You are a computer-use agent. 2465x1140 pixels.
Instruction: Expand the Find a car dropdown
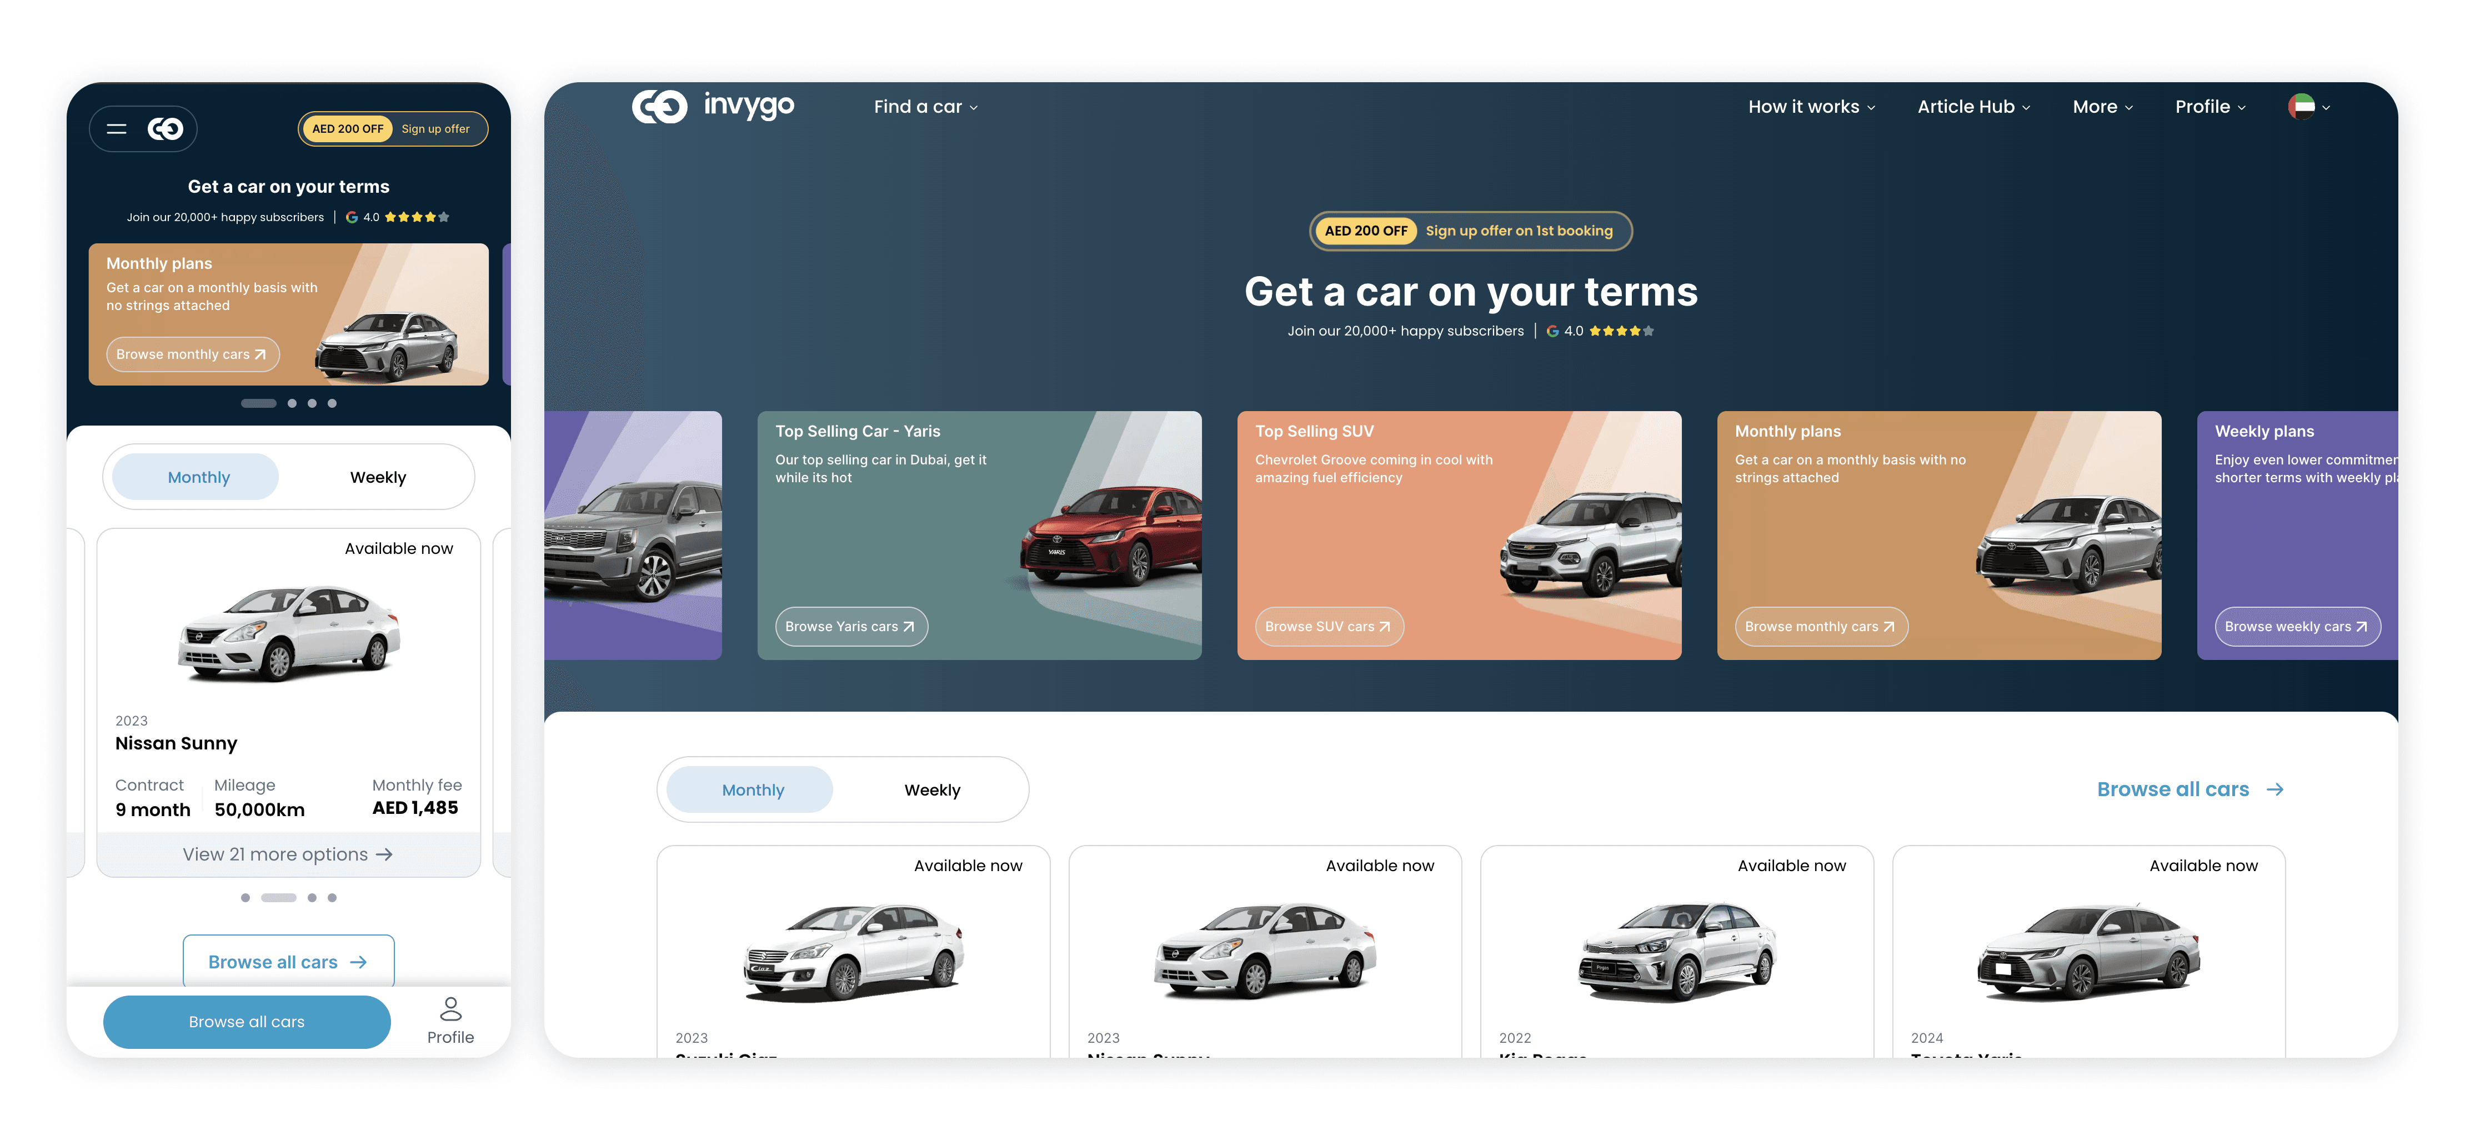click(925, 107)
